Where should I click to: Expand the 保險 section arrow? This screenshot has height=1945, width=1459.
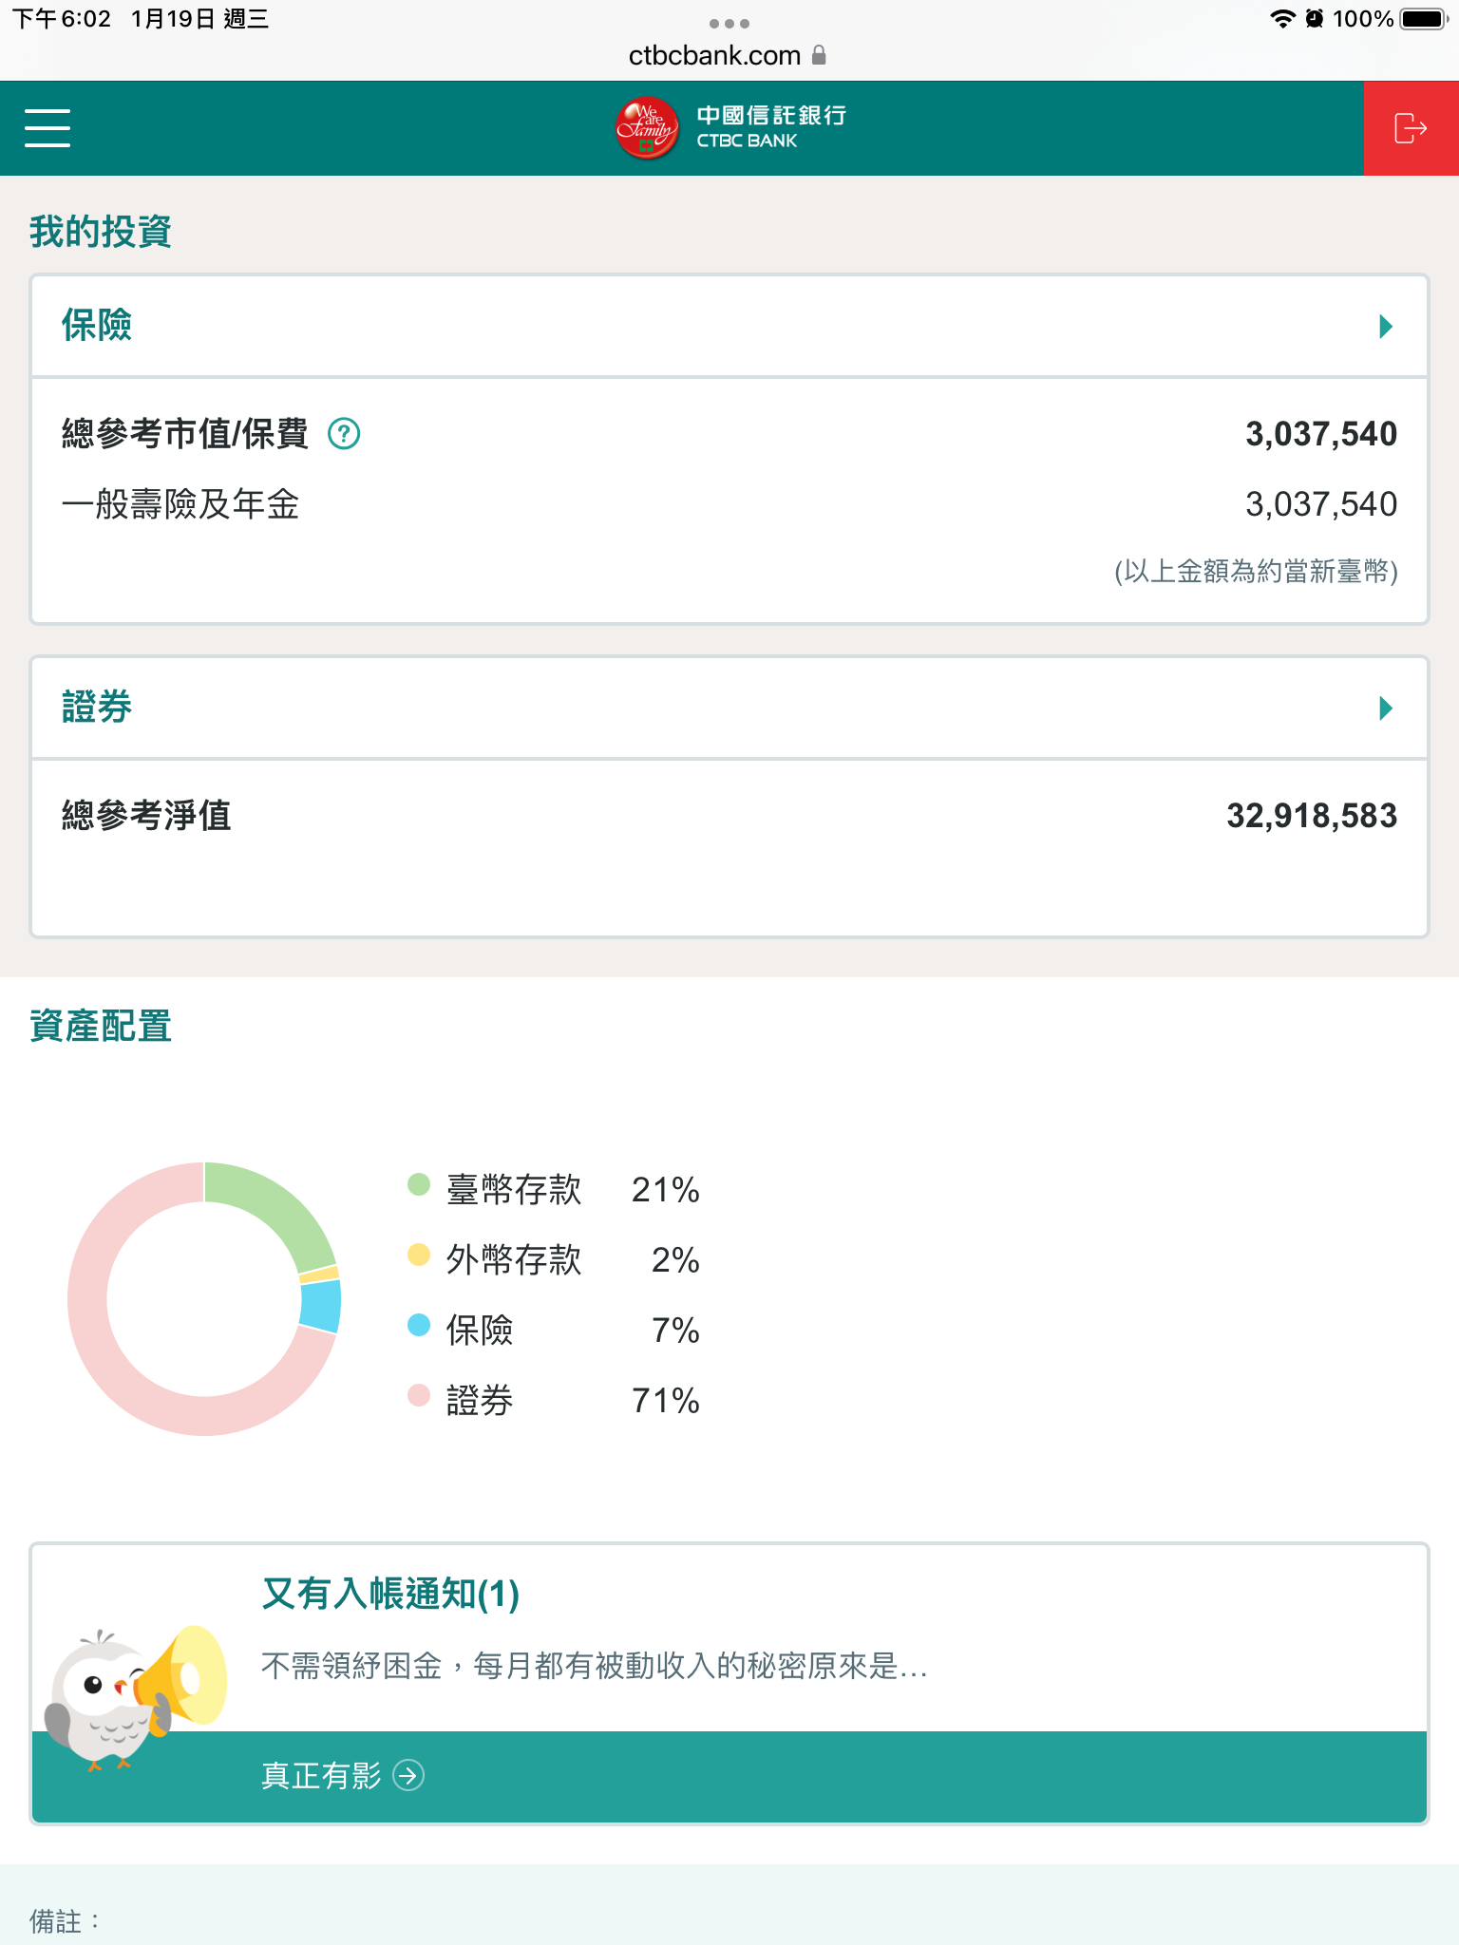pyautogui.click(x=1386, y=327)
